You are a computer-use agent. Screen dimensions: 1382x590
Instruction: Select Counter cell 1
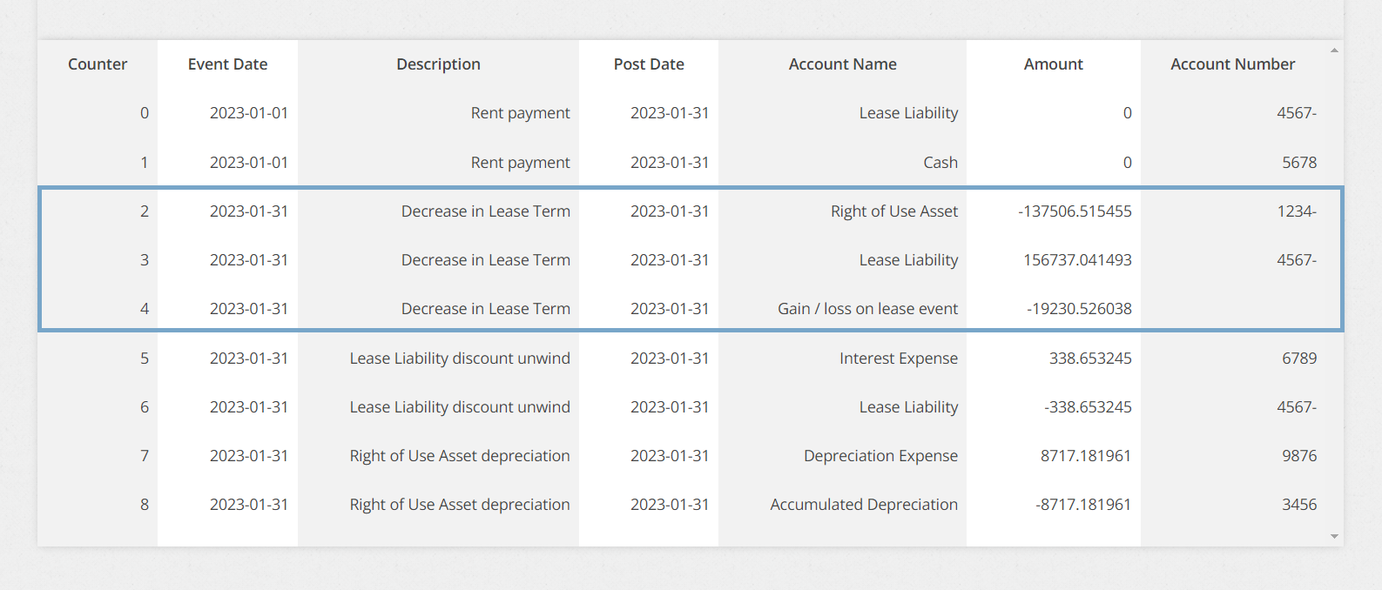[145, 163]
